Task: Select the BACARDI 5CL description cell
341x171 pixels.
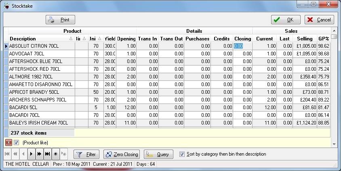Action: pyautogui.click(x=42, y=107)
